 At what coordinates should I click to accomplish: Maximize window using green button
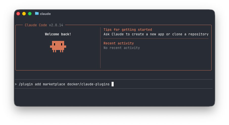(x=30, y=14)
